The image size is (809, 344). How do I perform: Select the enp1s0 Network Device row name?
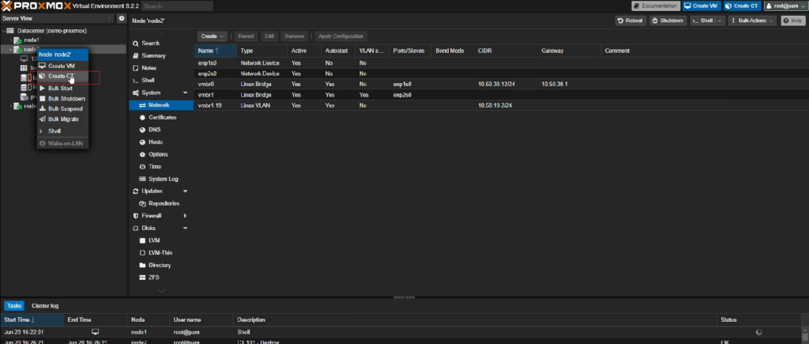click(206, 63)
